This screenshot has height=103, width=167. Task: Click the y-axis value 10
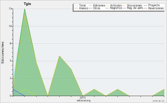coord(10,26)
